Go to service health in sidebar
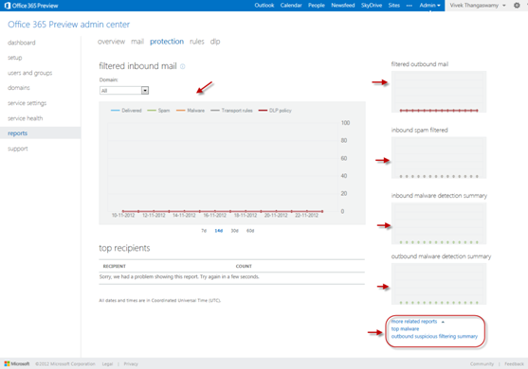Image resolution: width=528 pixels, height=369 pixels. click(x=26, y=118)
